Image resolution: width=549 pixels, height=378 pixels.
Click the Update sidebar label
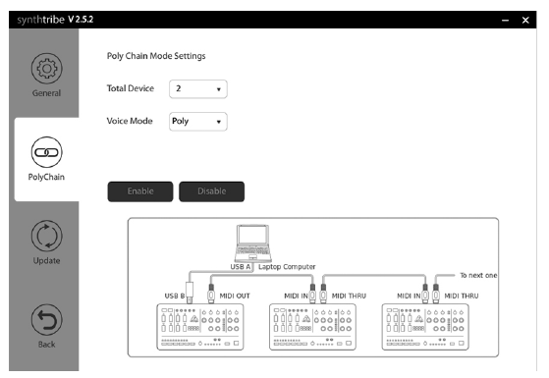point(46,261)
